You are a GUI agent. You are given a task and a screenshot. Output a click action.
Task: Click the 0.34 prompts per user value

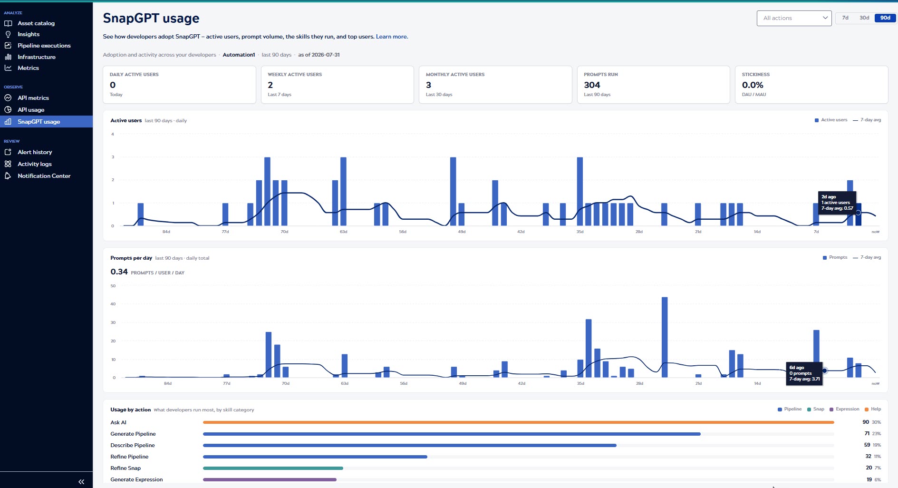pyautogui.click(x=119, y=272)
